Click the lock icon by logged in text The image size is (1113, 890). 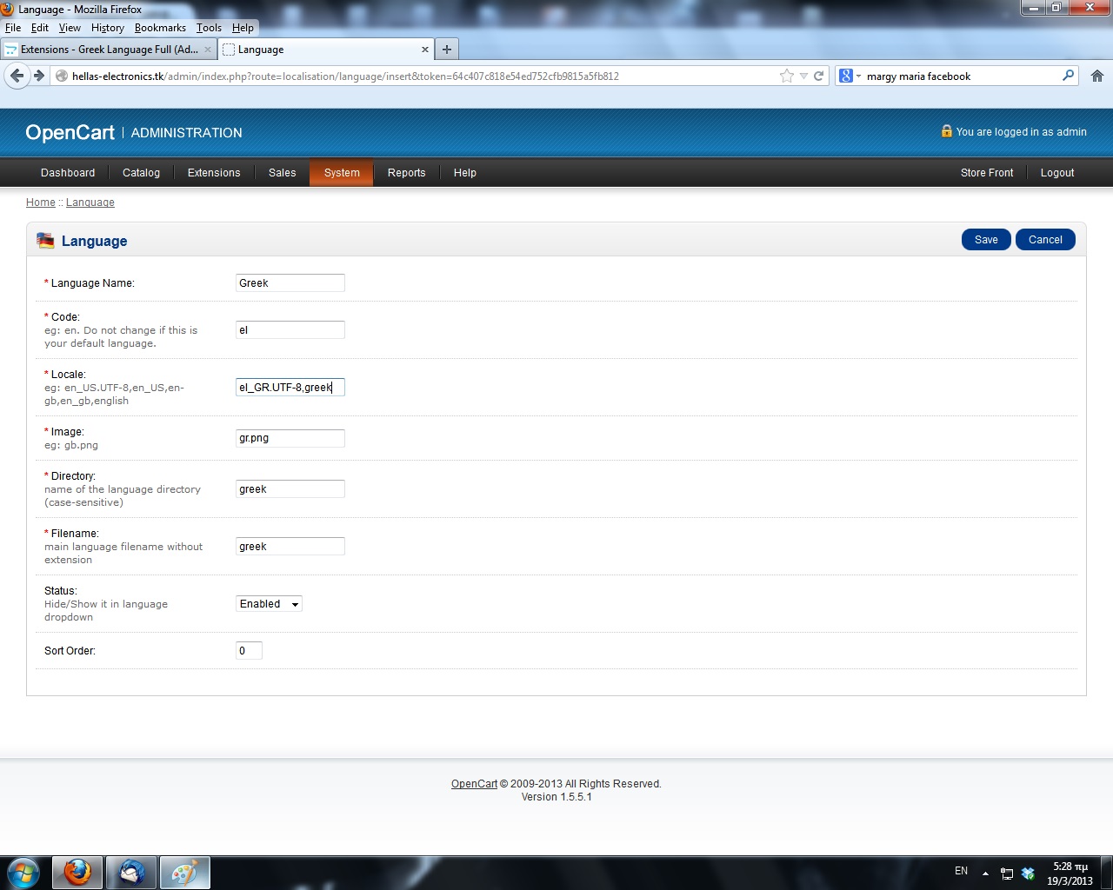click(x=947, y=131)
